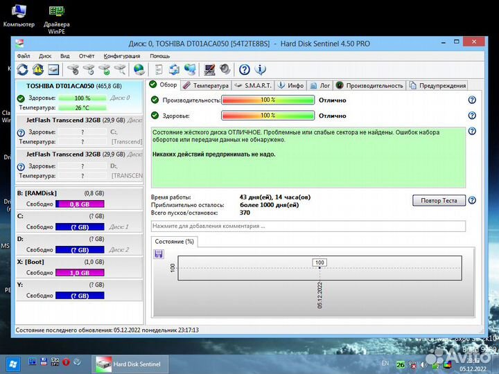This screenshot has width=499, height=374.
Task: Switch to the Температура tab
Action: click(x=207, y=86)
